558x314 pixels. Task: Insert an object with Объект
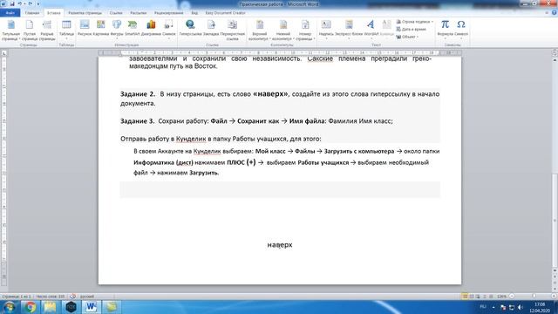pyautogui.click(x=407, y=37)
